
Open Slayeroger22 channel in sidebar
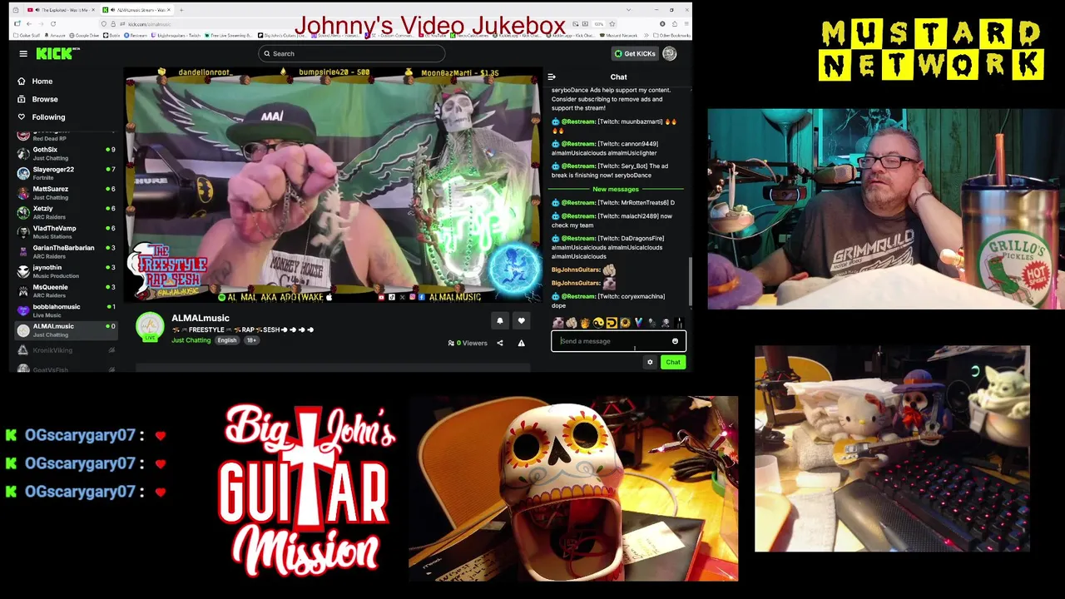(65, 173)
